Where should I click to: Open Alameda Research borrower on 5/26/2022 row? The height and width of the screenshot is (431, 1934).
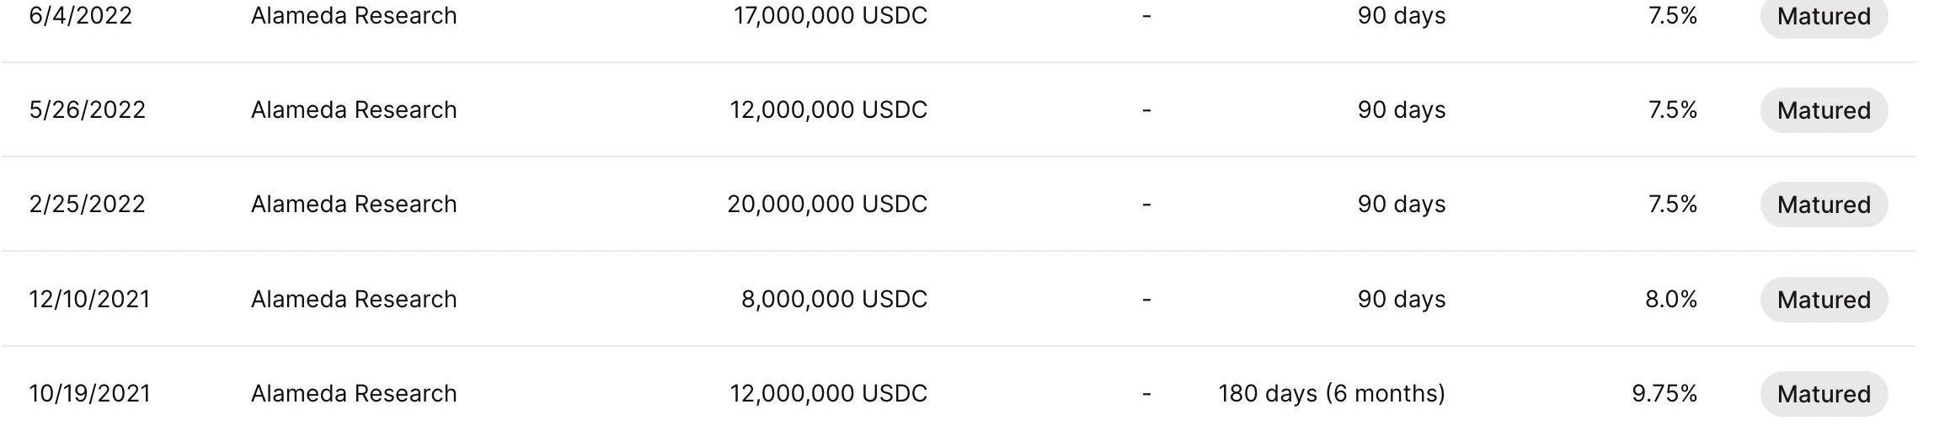(x=354, y=110)
